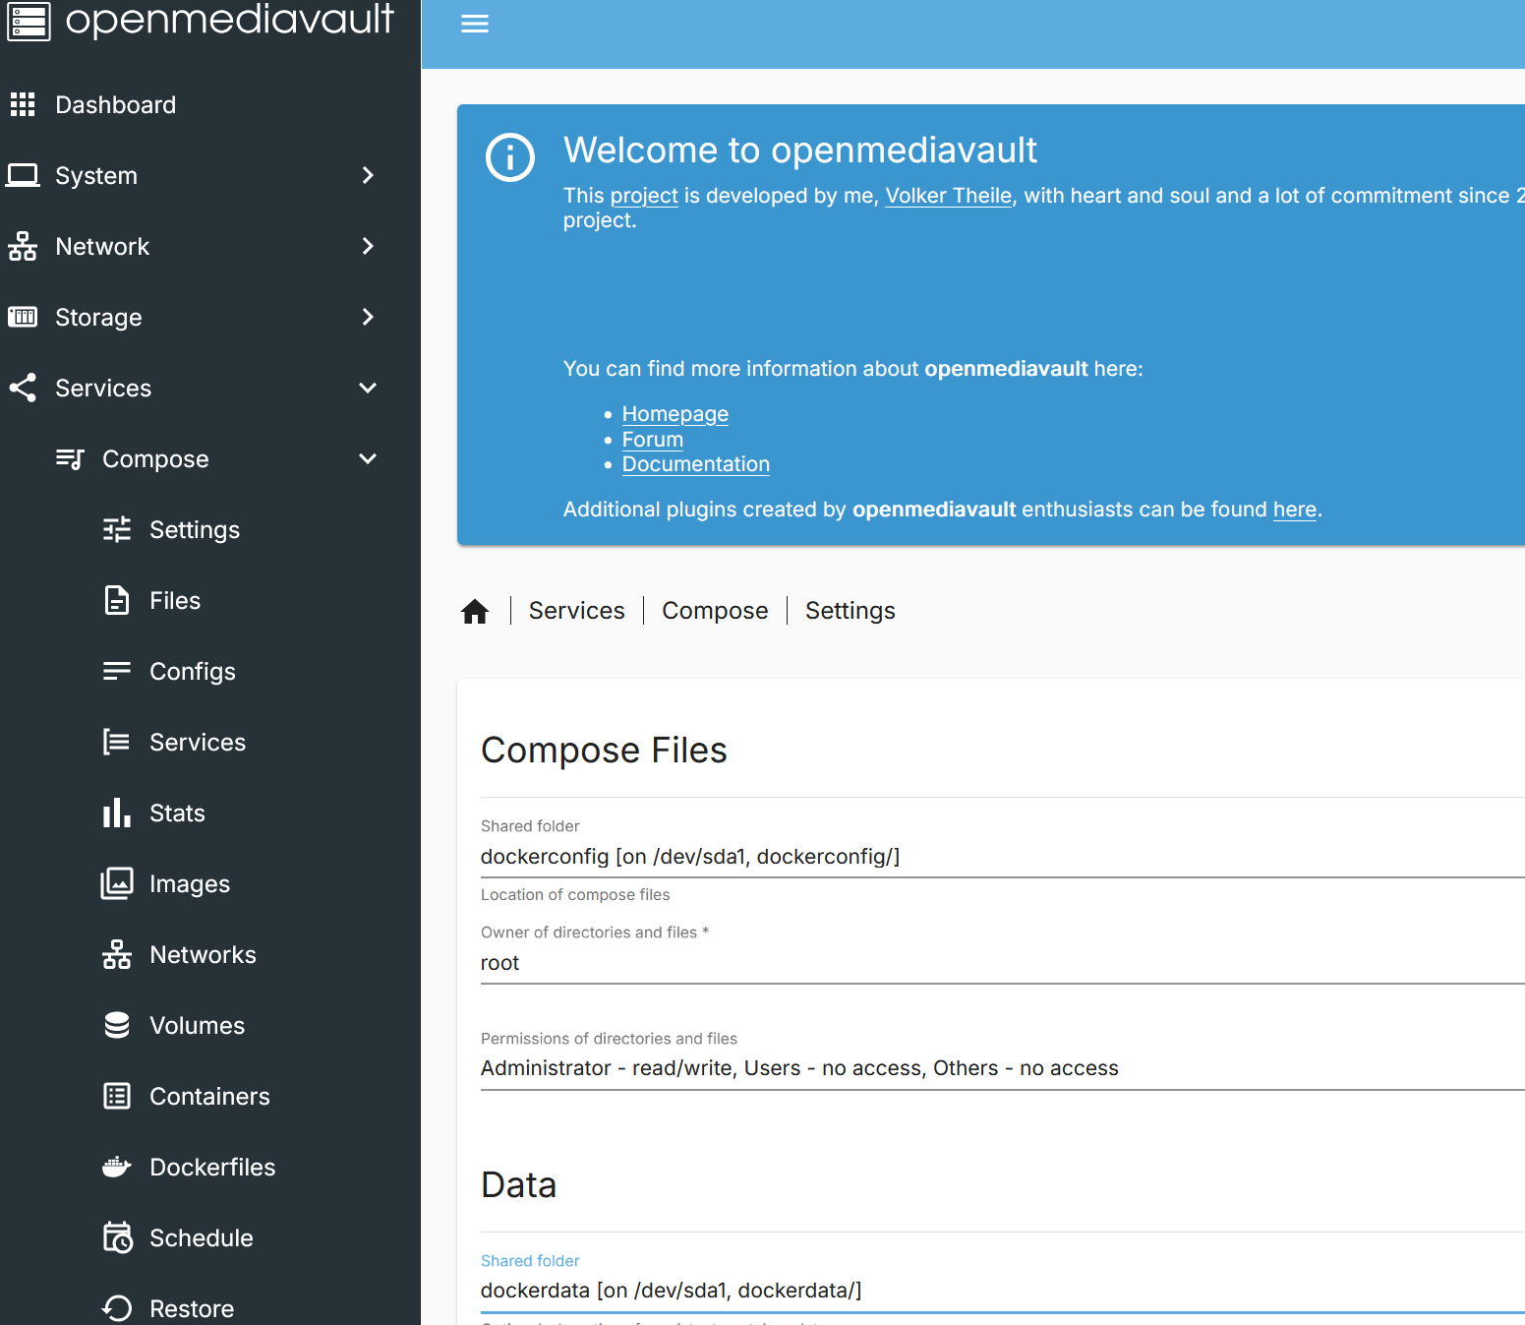Screen dimensions: 1525x1325
Task: Click the Storage drive icon
Action: pos(23,317)
